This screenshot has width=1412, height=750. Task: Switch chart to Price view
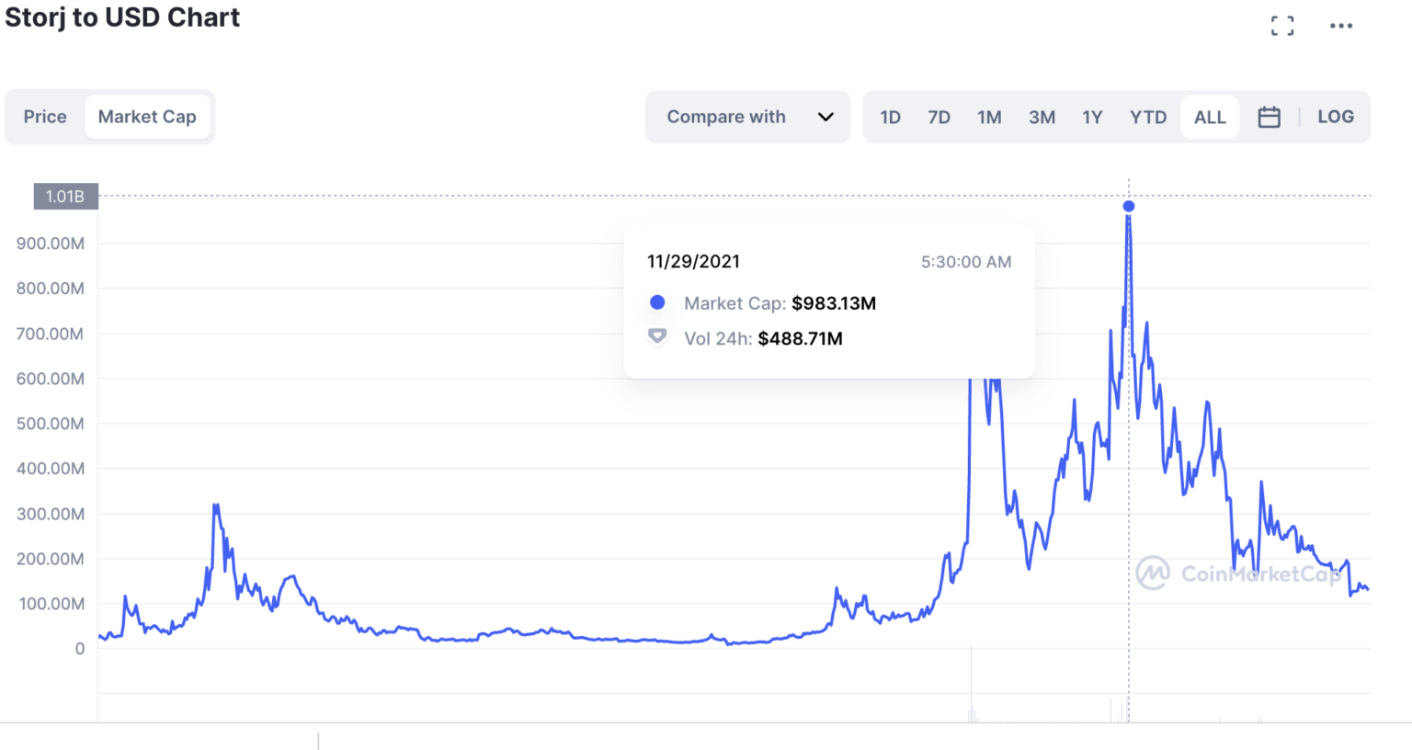pyautogui.click(x=45, y=117)
